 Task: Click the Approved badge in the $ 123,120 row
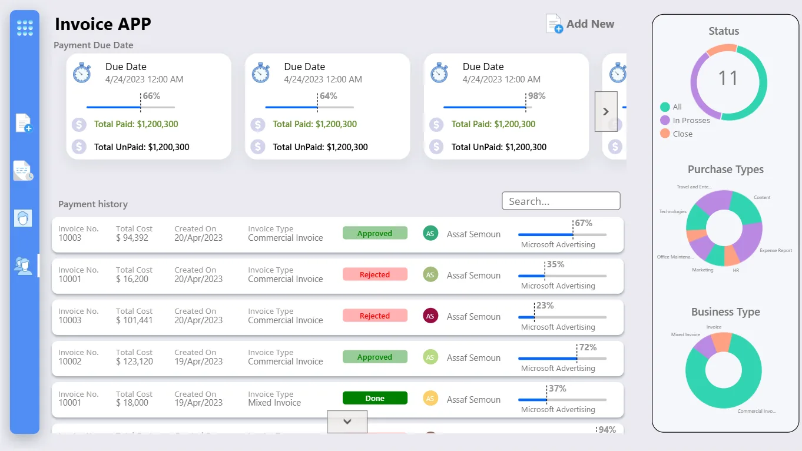(x=375, y=357)
